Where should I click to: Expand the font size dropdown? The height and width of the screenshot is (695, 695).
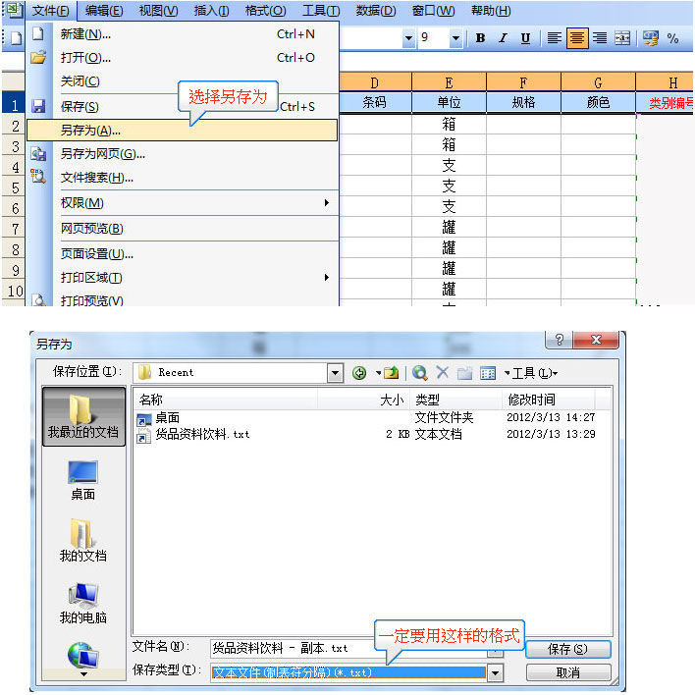click(455, 38)
